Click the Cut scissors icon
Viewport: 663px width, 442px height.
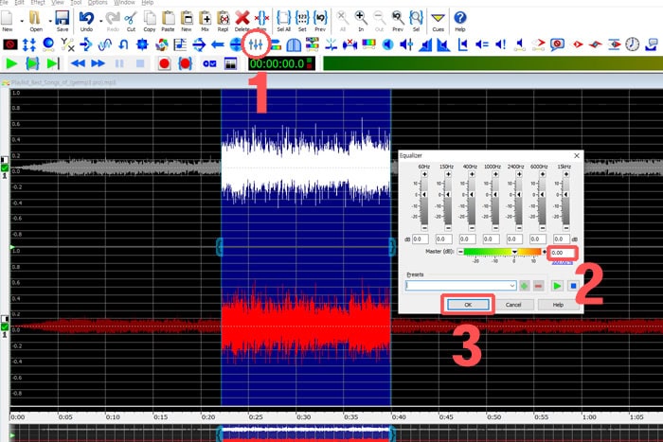point(131,18)
